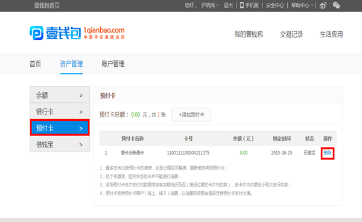Click the 壹钱包 logo icon
The width and height of the screenshot is (362, 222).
[x=36, y=33]
